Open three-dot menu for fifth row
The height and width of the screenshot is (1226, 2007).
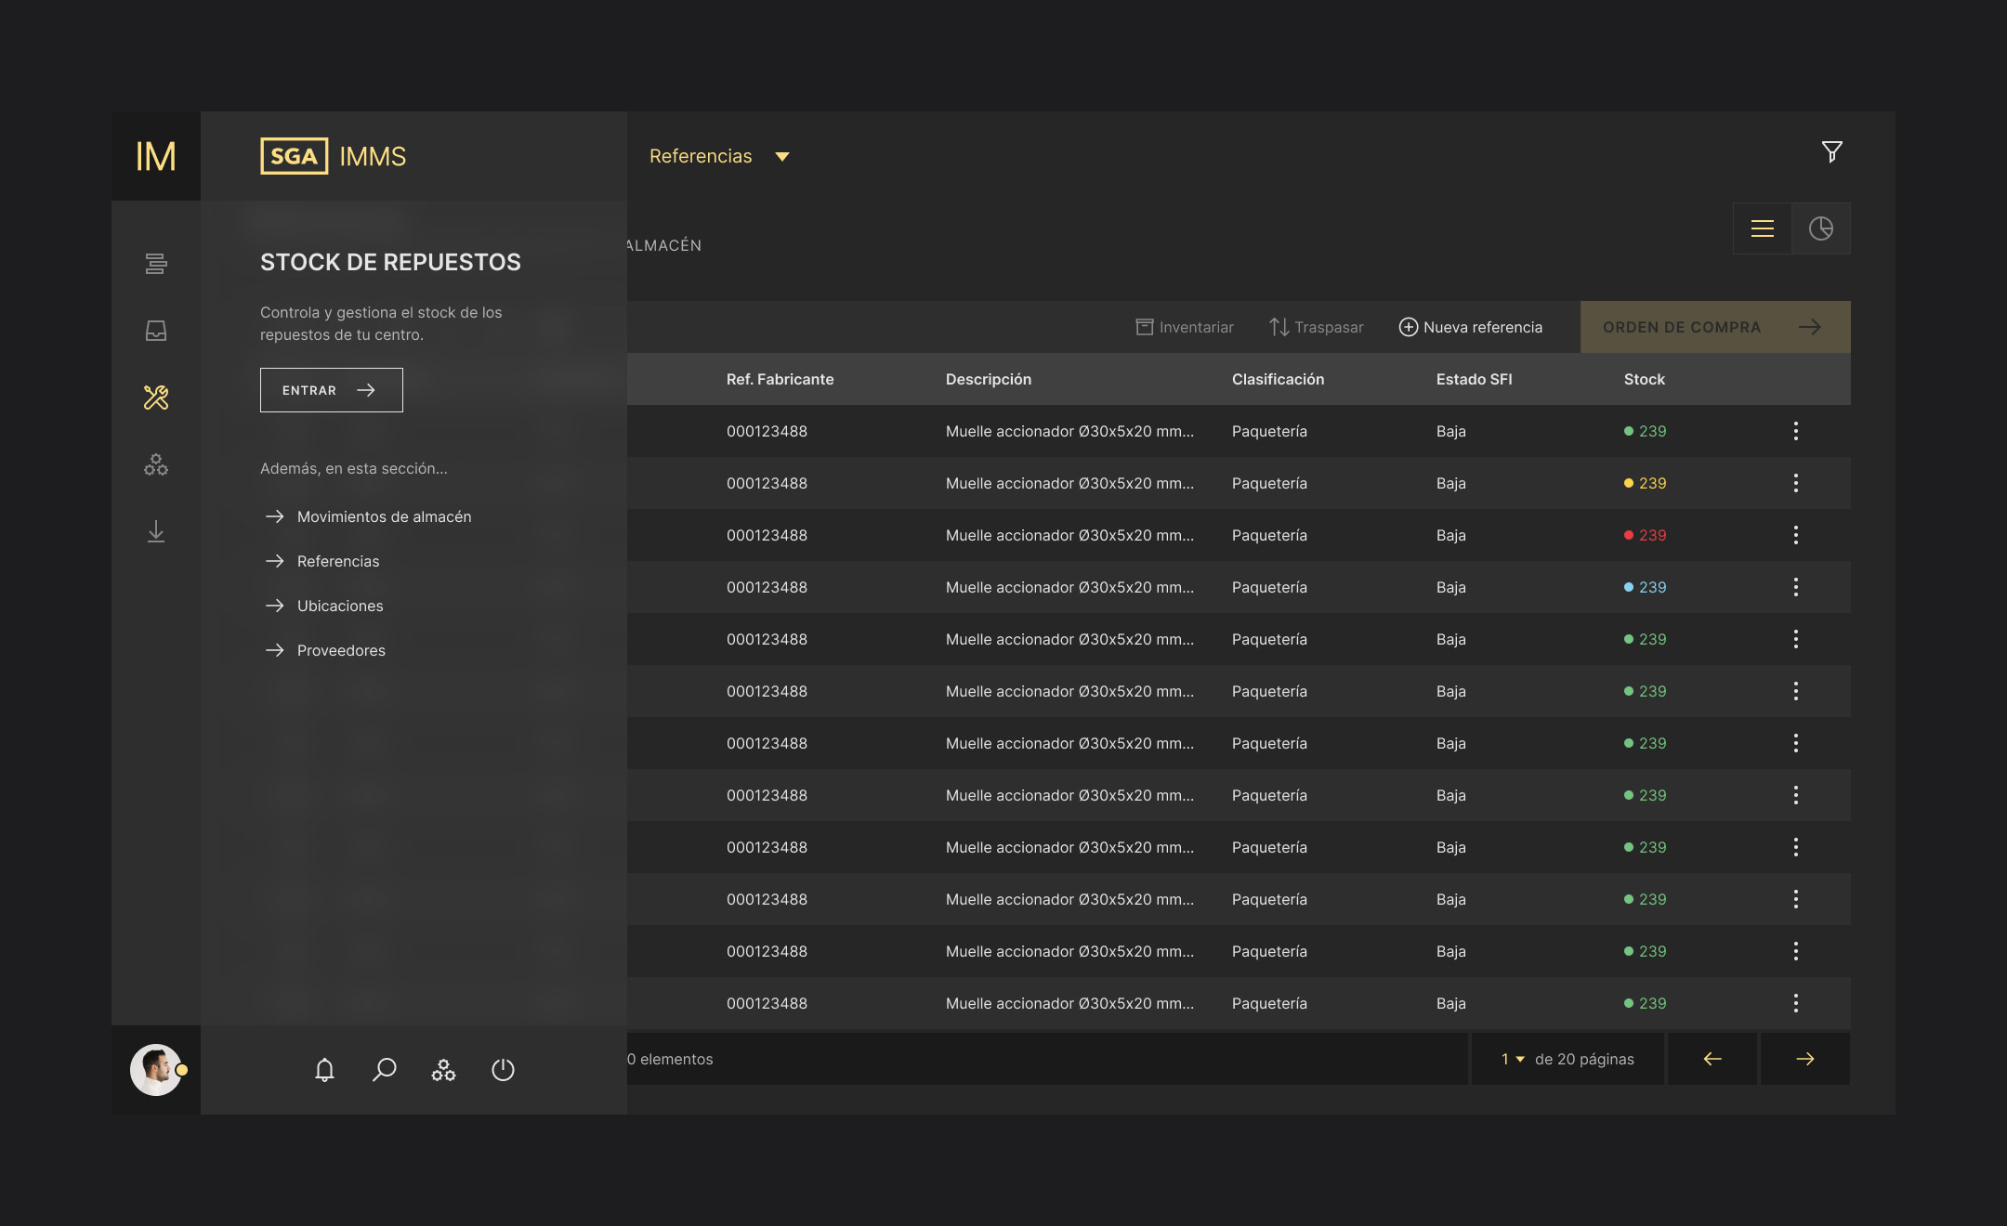(1796, 639)
